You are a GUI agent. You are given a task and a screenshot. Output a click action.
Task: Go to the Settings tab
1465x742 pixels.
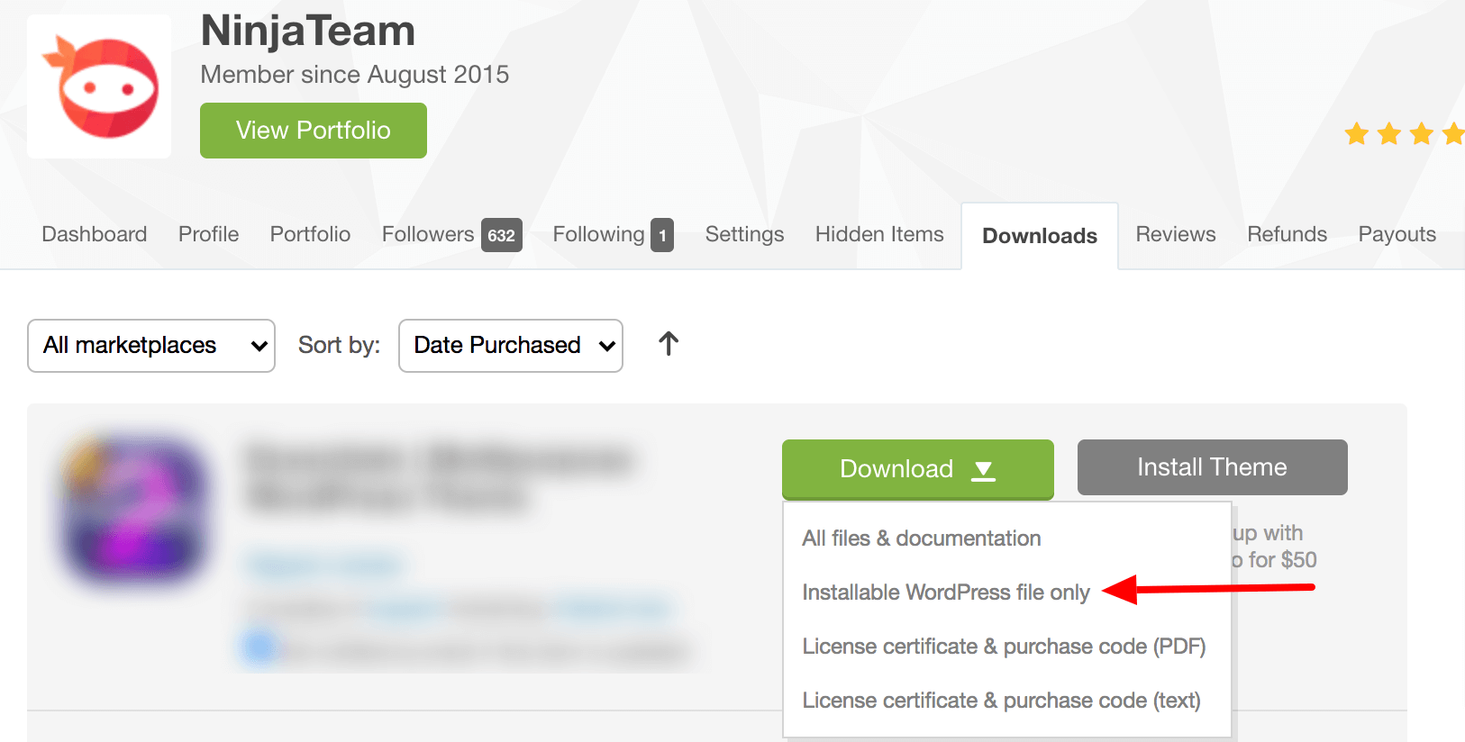point(745,234)
